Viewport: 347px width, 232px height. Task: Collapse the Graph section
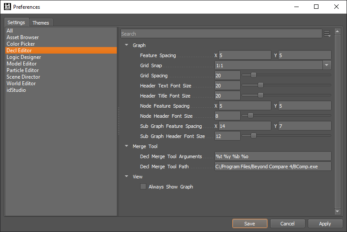point(127,45)
